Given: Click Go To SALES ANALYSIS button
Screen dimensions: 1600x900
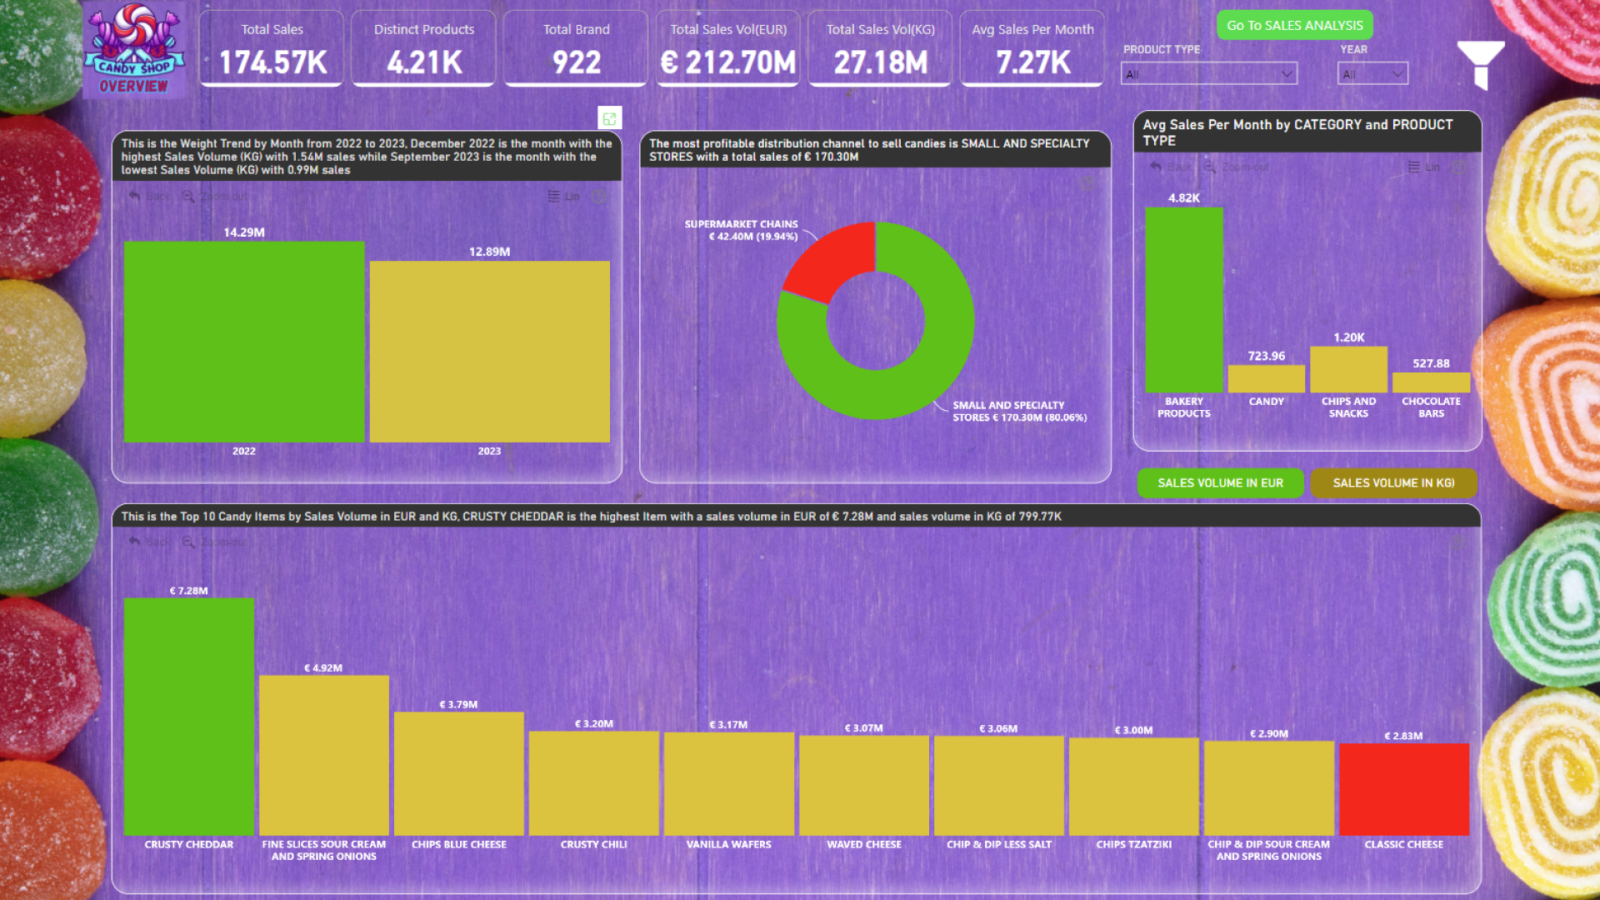Looking at the screenshot, I should (x=1295, y=26).
